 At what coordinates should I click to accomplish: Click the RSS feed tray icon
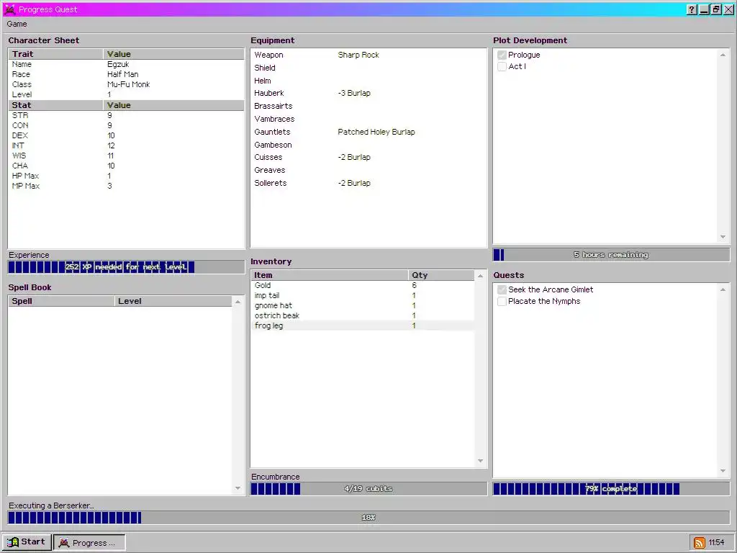tap(700, 543)
